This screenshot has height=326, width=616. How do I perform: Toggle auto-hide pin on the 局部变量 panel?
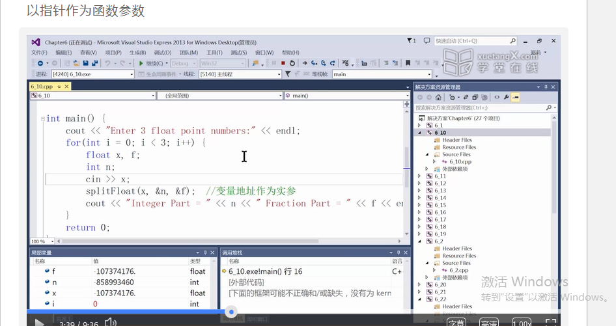205,252
